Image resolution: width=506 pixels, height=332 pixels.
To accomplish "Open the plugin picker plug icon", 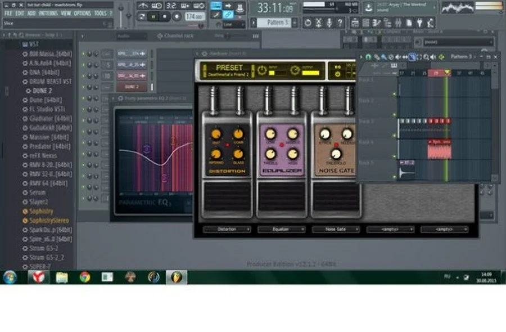I will coord(419,23).
